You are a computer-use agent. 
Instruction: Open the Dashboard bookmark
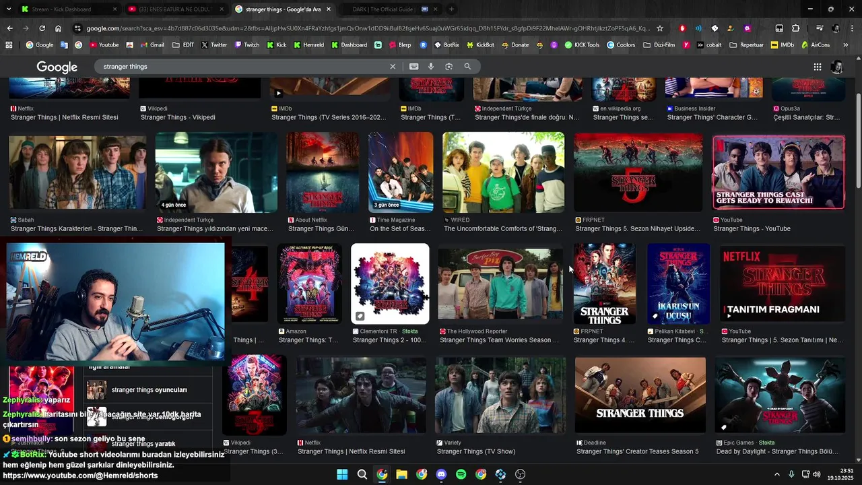point(349,45)
